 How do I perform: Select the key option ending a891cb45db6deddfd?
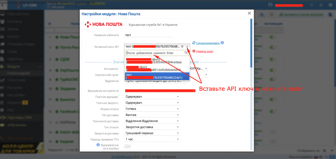coord(157,68)
